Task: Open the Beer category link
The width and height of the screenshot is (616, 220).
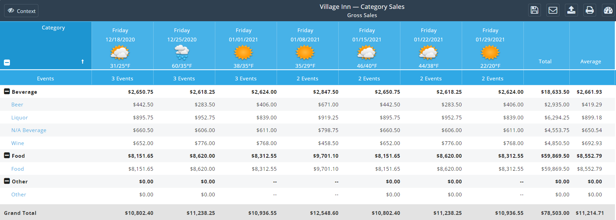Action: pyautogui.click(x=17, y=105)
